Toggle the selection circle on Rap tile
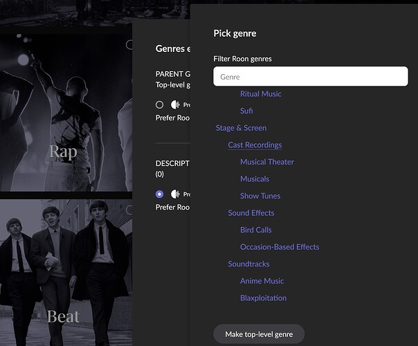 (129, 44)
